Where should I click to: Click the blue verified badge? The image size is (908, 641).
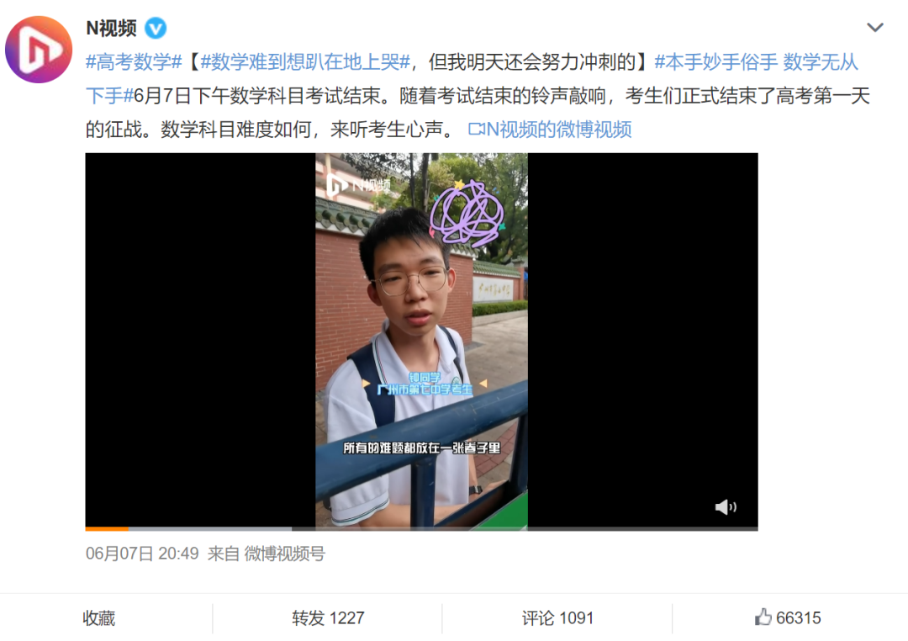point(156,28)
